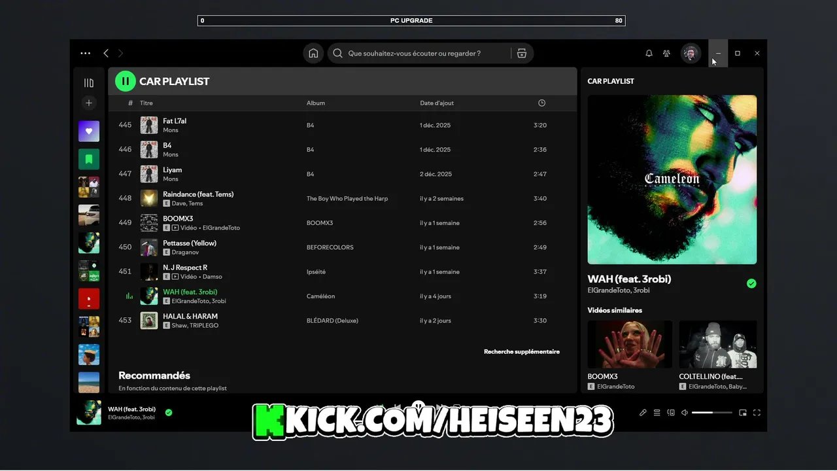This screenshot has width=837, height=471.
Task: Open Your Episodes green bookmark tile
Action: 89,159
